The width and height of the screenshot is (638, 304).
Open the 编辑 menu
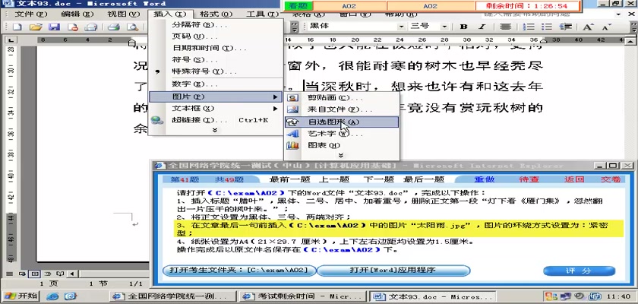[77, 14]
